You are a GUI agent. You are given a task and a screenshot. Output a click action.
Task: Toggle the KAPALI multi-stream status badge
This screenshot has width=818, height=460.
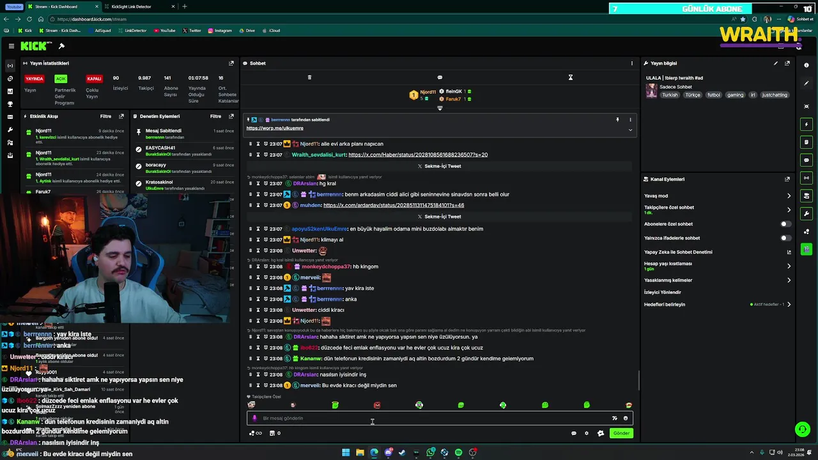[95, 79]
